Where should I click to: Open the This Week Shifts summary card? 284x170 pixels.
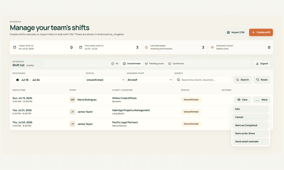pyautogui.click(x=108, y=47)
